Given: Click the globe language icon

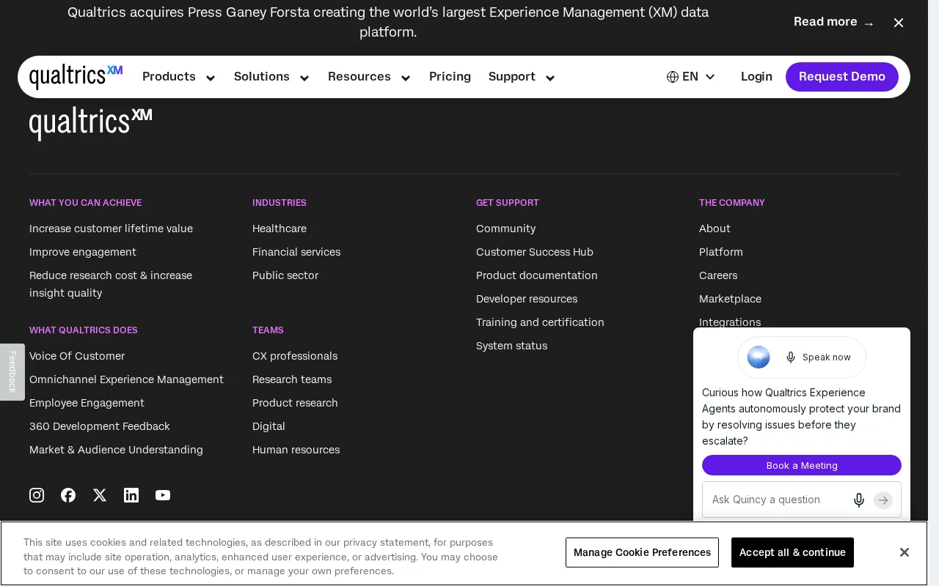Looking at the screenshot, I should click(673, 77).
